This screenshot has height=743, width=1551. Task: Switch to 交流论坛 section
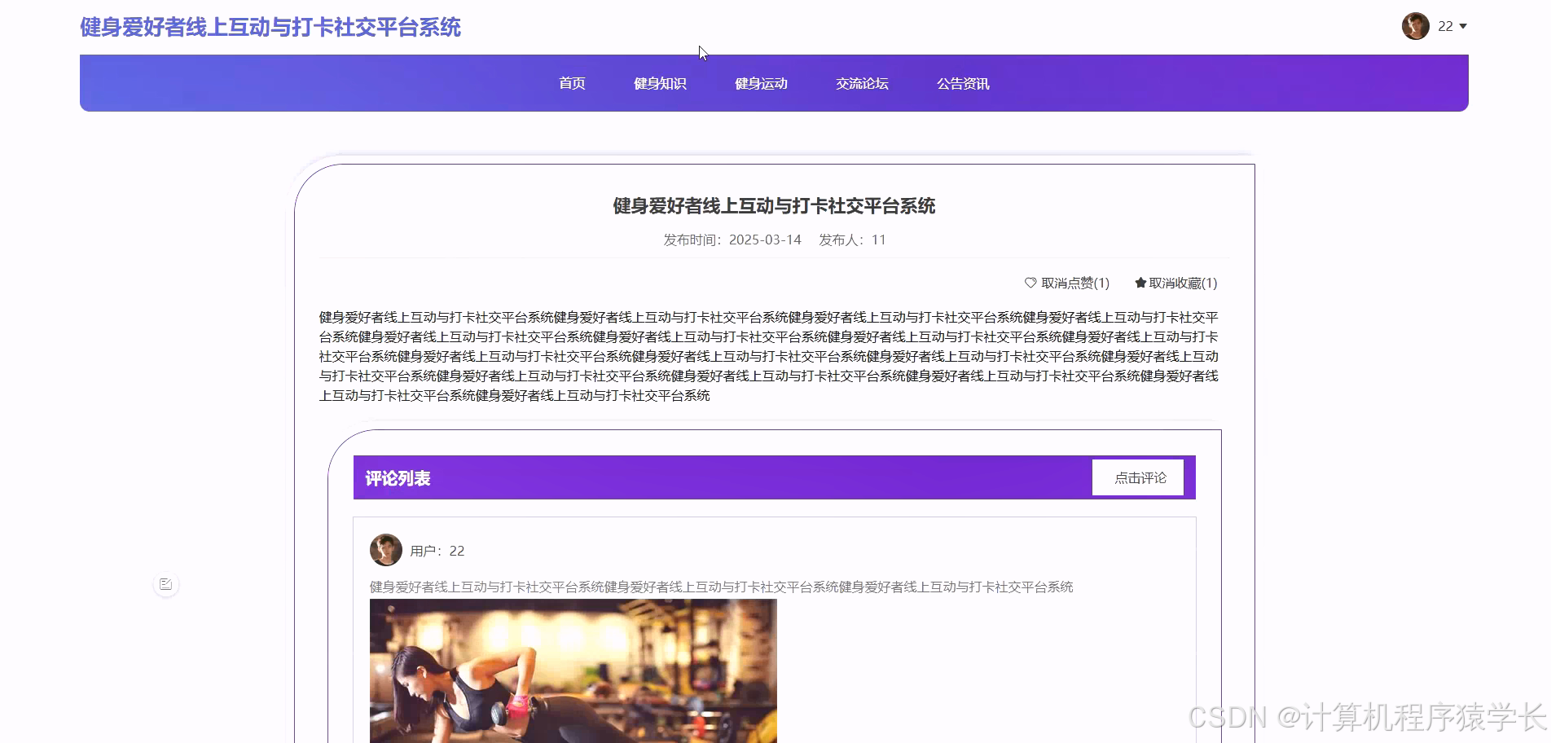pos(862,83)
